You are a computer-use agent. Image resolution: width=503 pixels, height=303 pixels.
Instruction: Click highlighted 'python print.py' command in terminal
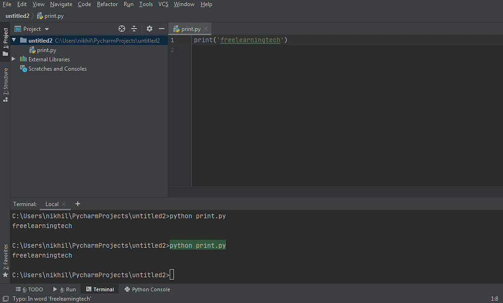(x=198, y=246)
